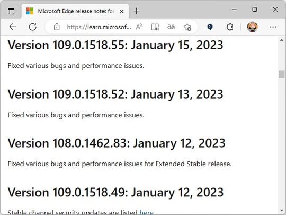Click the scrollbar down arrow
Image resolution: width=286 pixels, height=215 pixels.
point(282,211)
